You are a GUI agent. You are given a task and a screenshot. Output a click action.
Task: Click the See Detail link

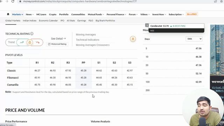58,38
